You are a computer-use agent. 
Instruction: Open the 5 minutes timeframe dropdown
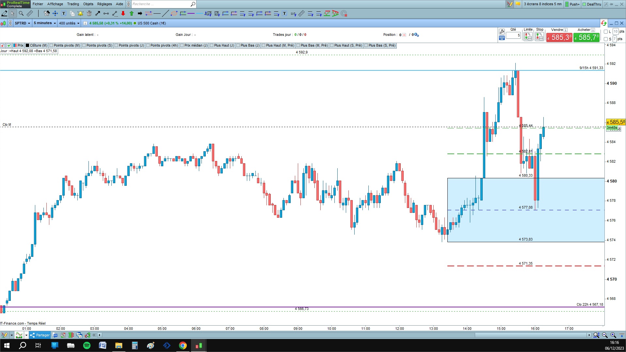pos(45,23)
